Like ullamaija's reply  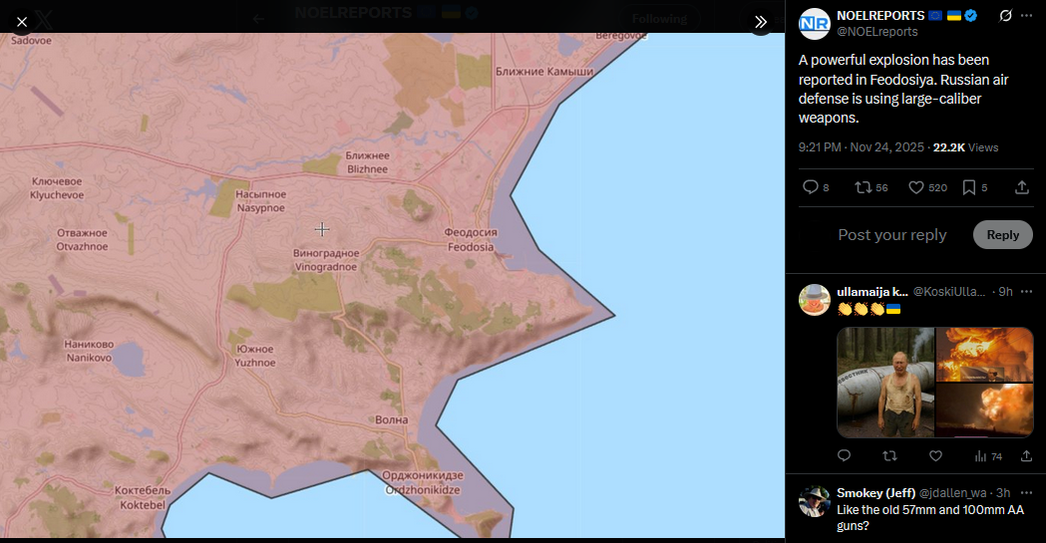coord(936,455)
